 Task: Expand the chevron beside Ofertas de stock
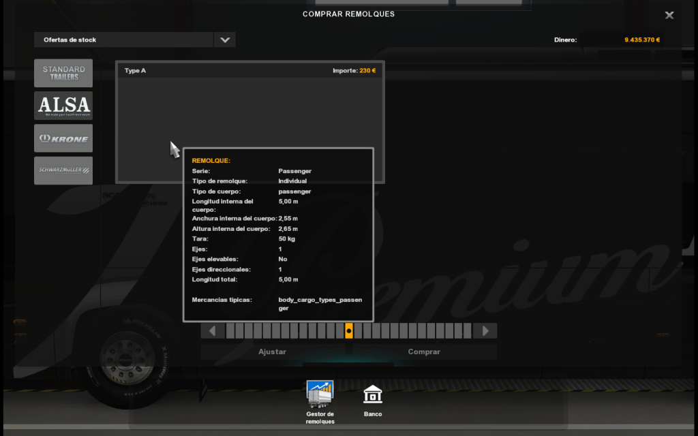[224, 40]
